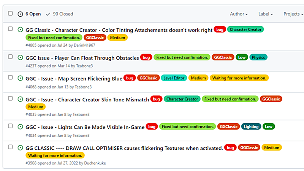The image size is (304, 171).
Task: Click open-issue icon for Lights Visible In-Game issue
Action: point(21,127)
